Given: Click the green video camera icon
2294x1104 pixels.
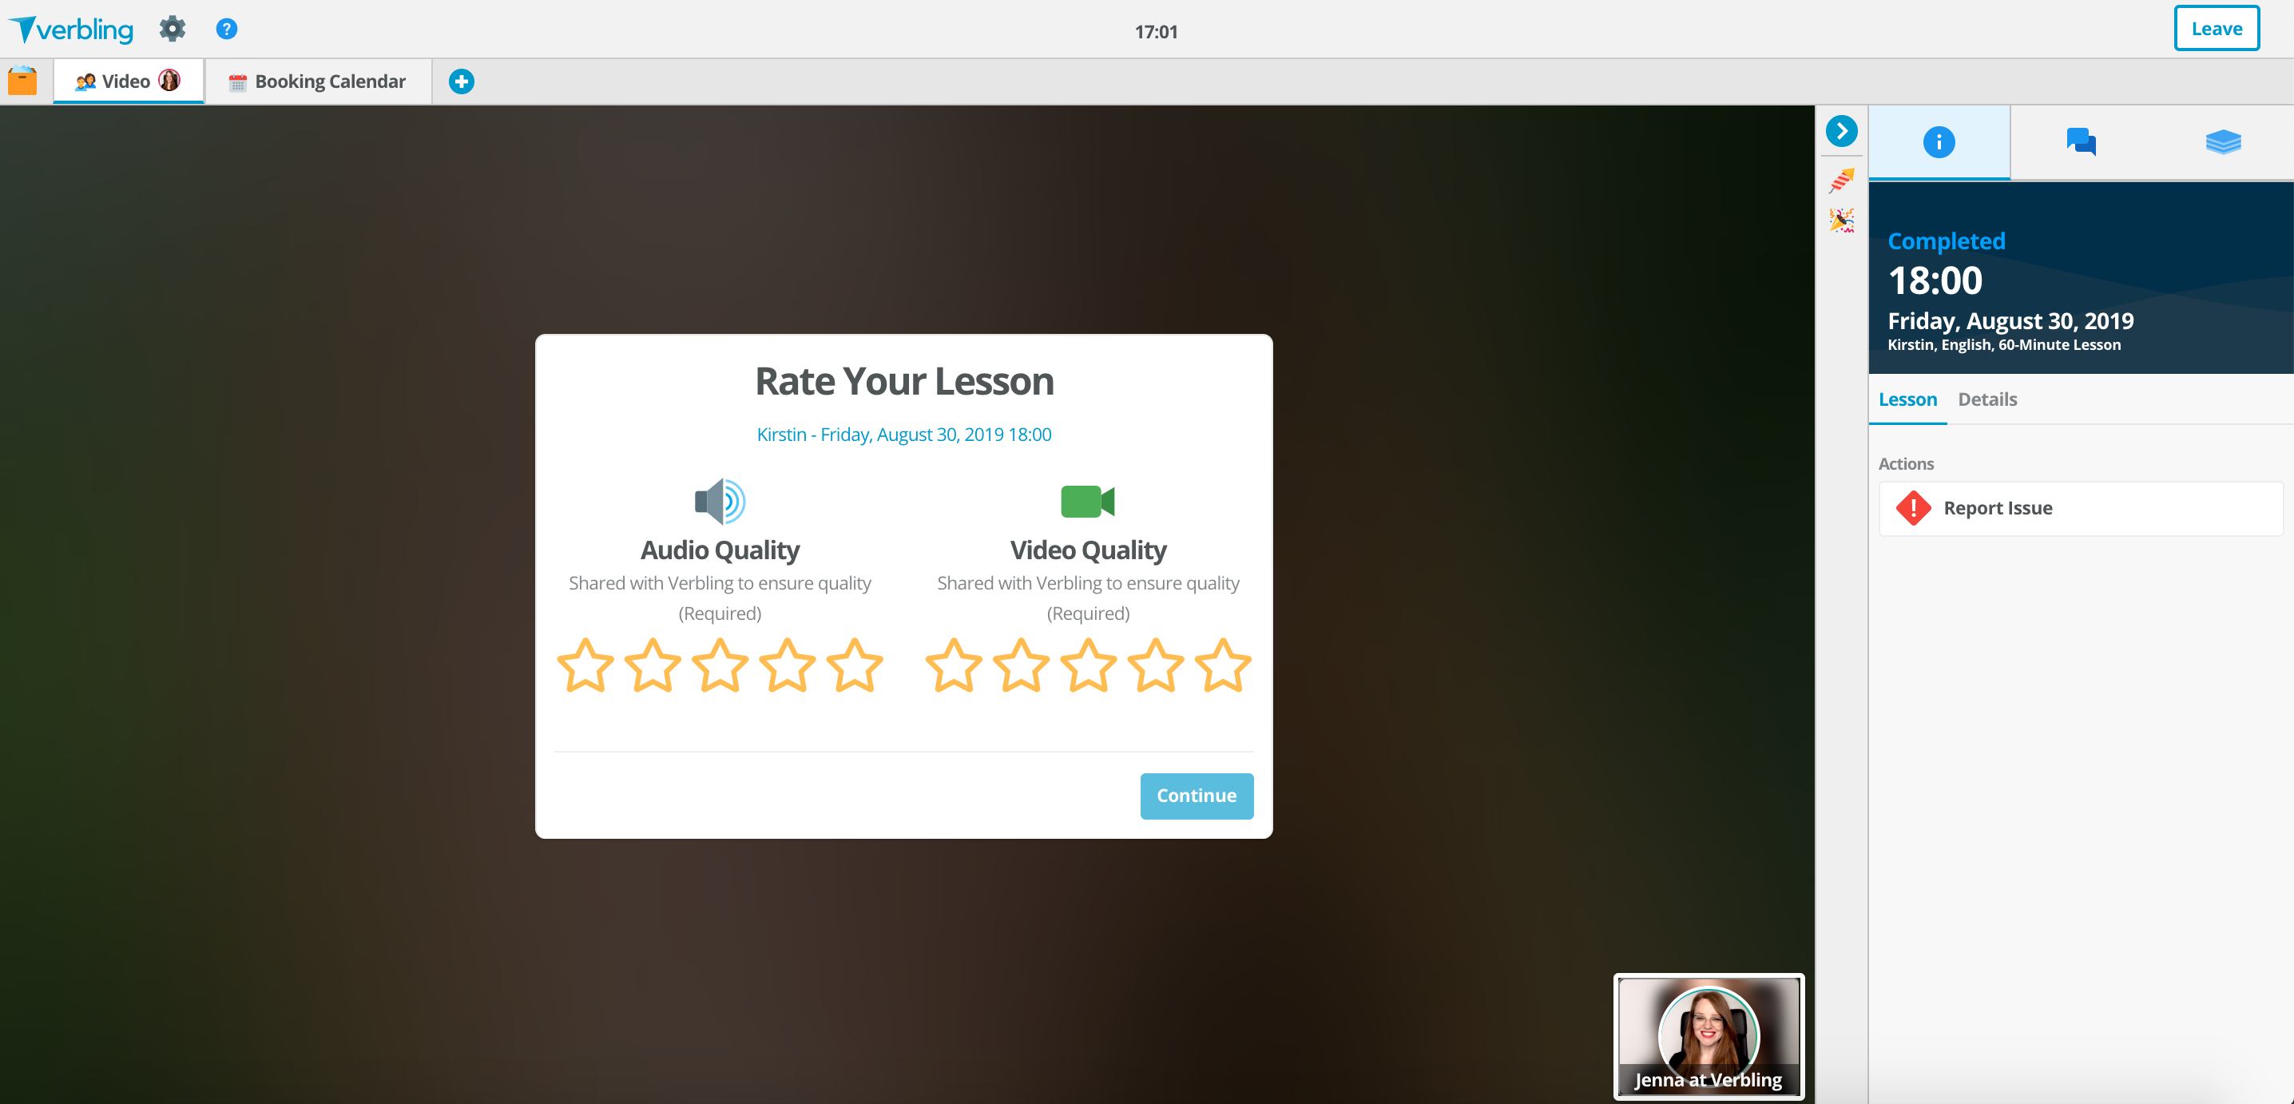Looking at the screenshot, I should click(1087, 501).
